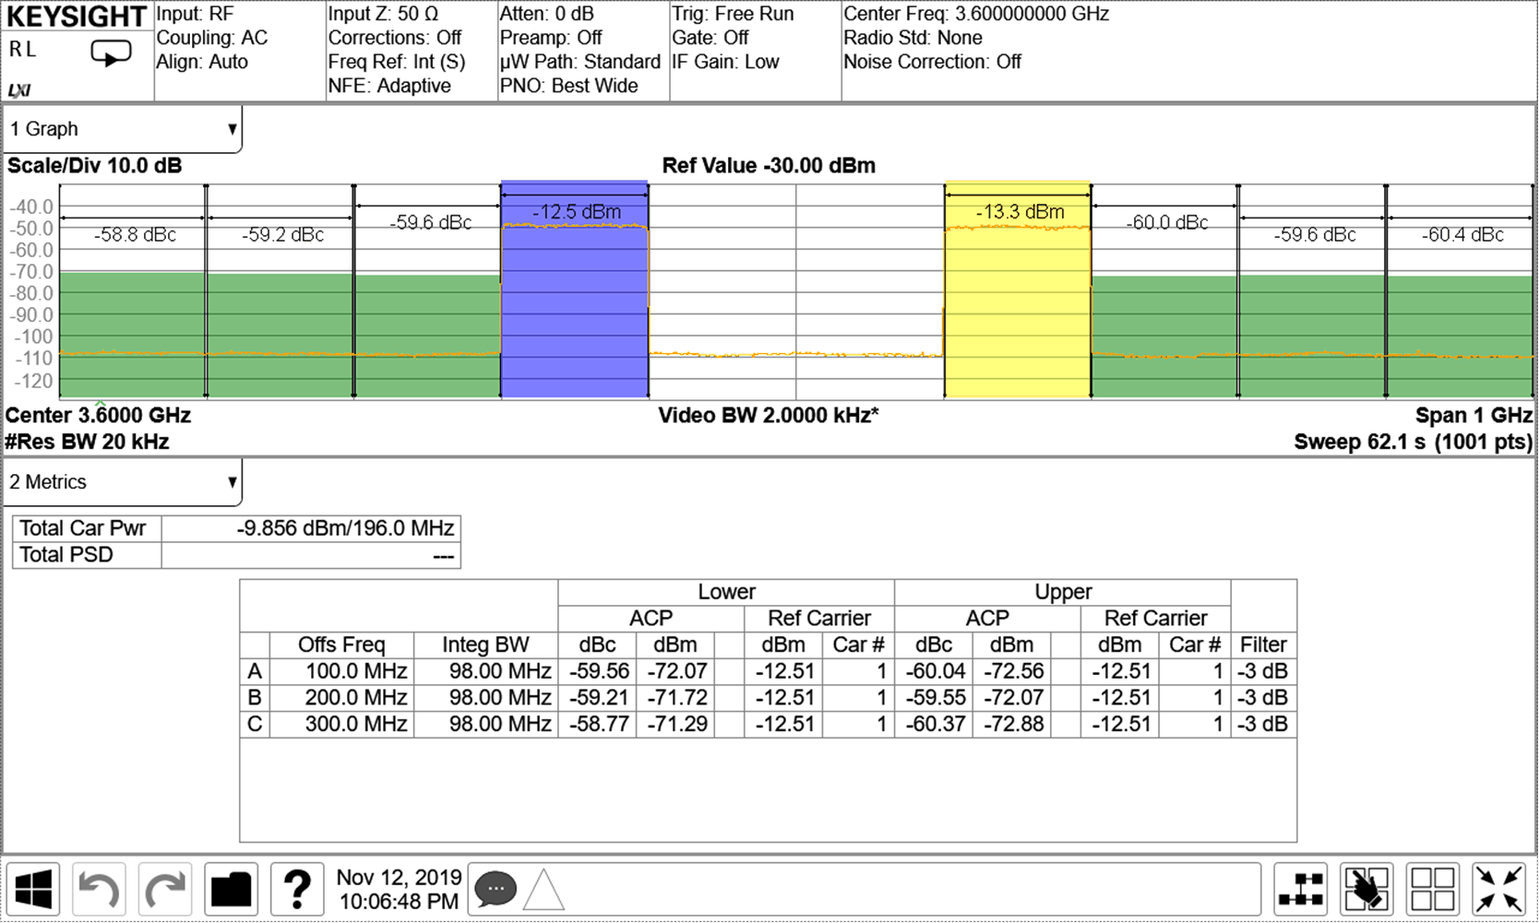This screenshot has width=1539, height=923.
Task: Open the file folder icon
Action: tap(231, 888)
